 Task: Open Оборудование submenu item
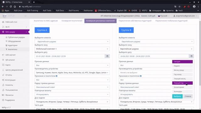(14, 41)
